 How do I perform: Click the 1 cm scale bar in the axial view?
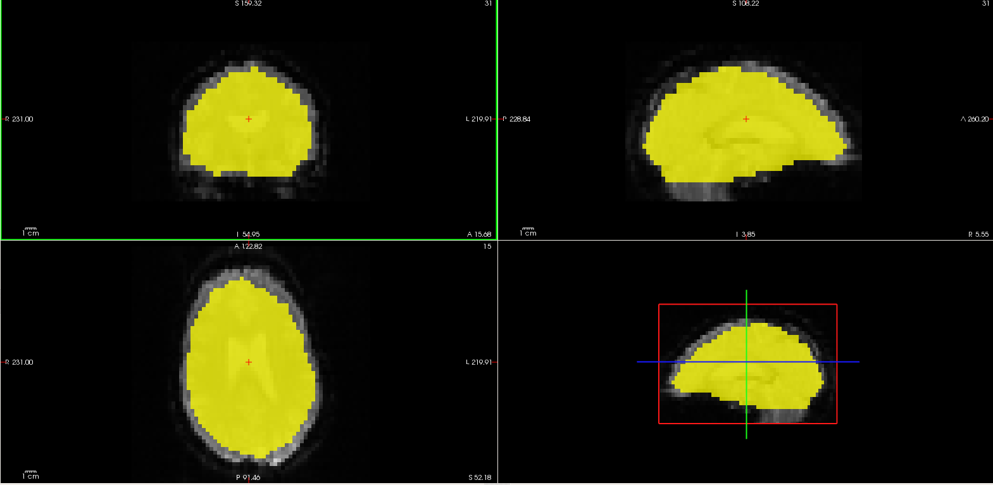pyautogui.click(x=30, y=475)
